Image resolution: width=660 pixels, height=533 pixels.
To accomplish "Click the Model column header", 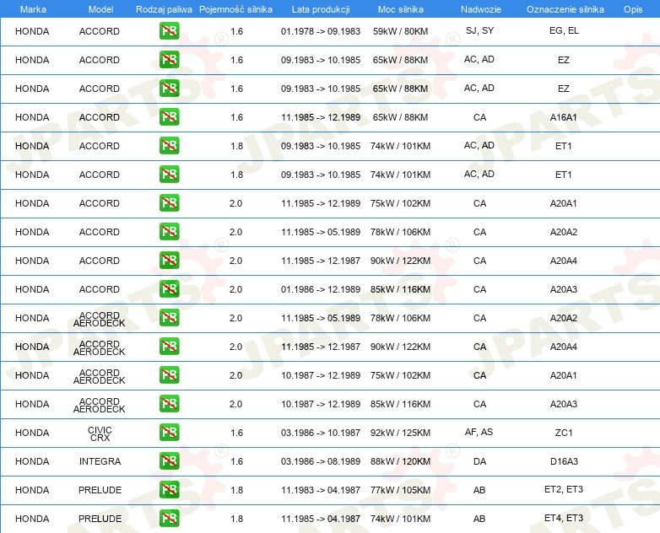I will point(100,9).
